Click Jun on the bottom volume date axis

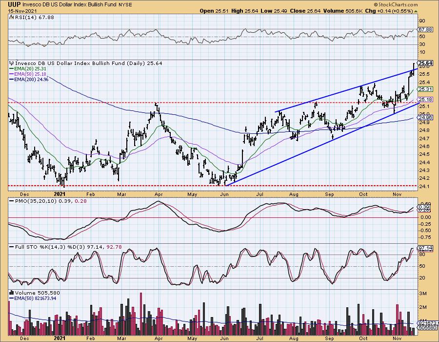pos(224,338)
